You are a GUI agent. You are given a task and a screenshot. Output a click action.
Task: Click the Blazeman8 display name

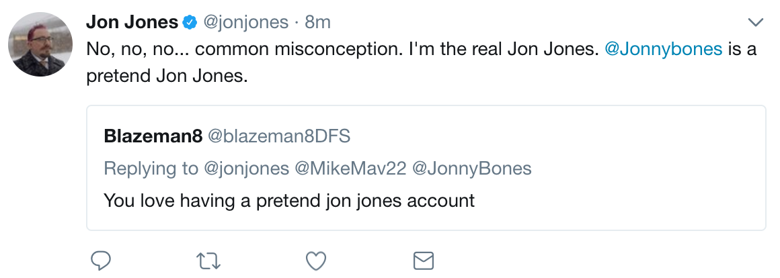coord(153,136)
